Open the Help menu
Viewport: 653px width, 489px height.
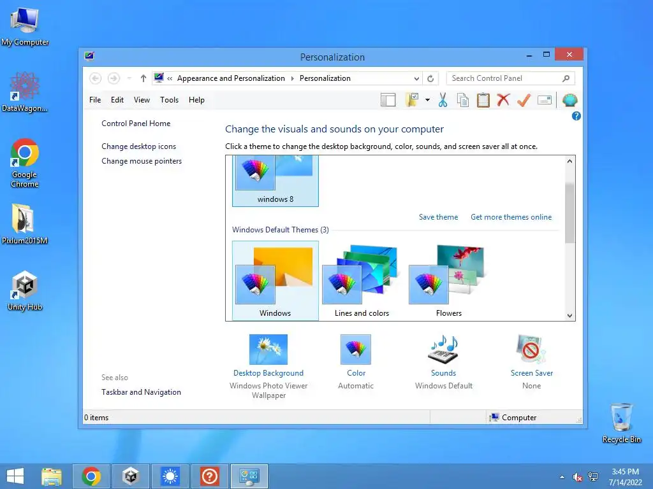196,100
